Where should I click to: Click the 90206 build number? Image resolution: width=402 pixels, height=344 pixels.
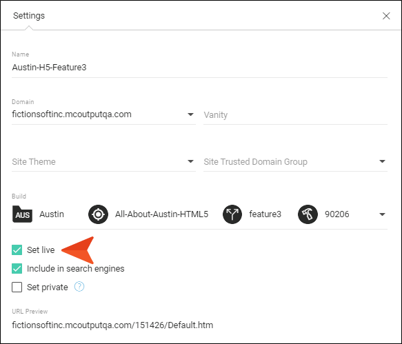tap(337, 214)
